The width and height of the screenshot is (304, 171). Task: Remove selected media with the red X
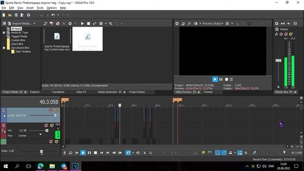[64, 23]
